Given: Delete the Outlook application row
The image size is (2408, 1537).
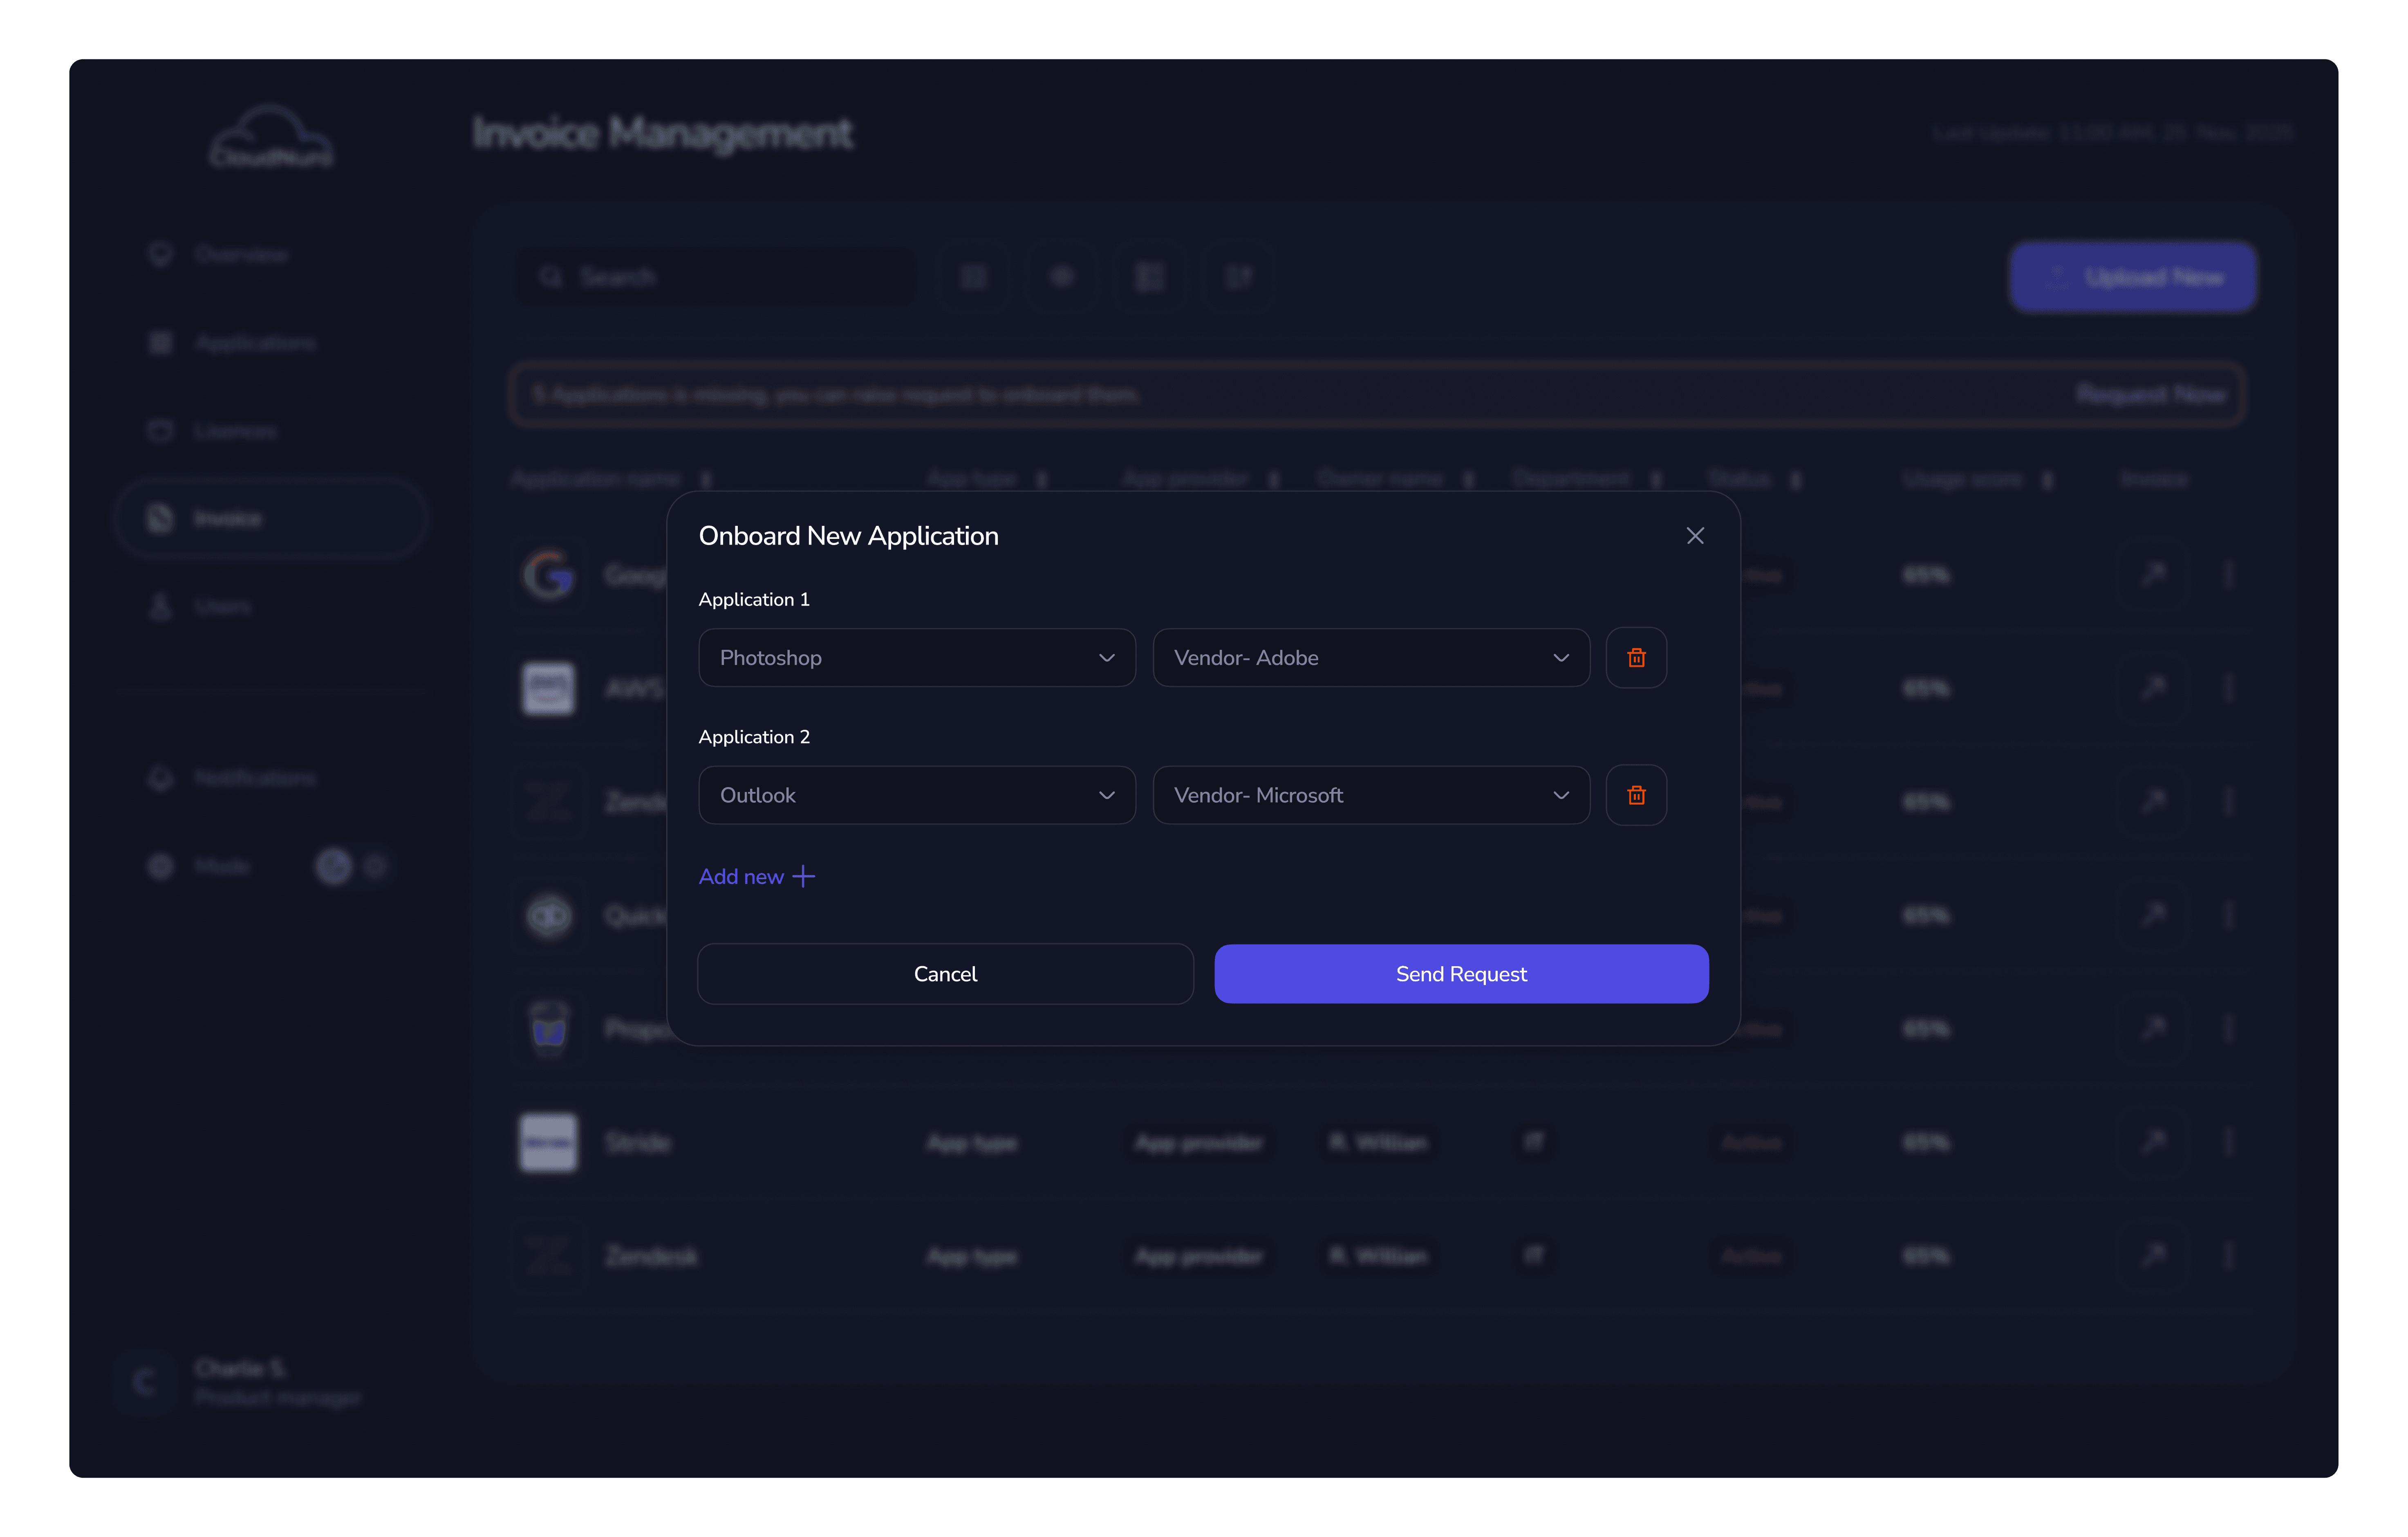Looking at the screenshot, I should 1636,795.
